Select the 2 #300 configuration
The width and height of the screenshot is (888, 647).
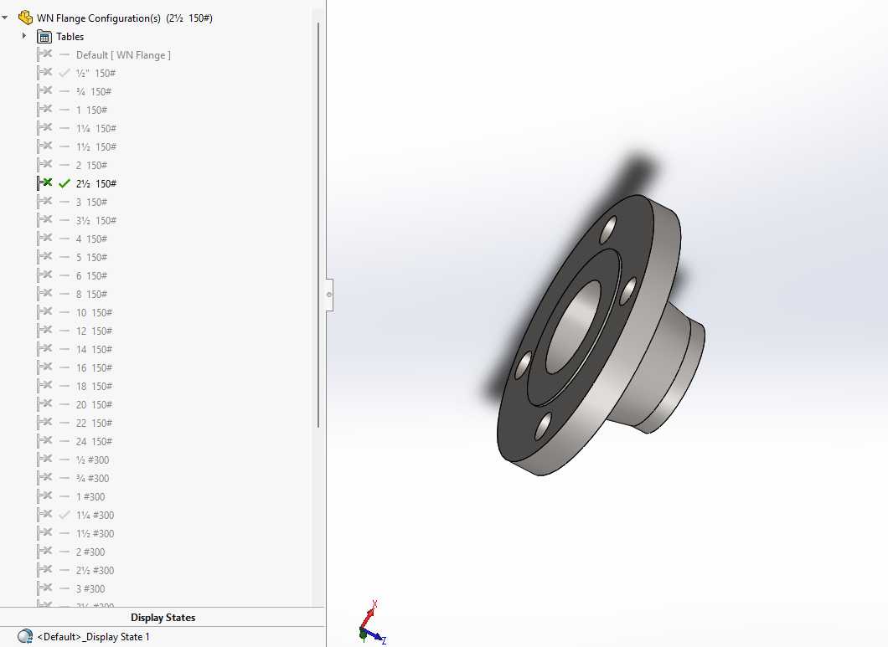(90, 552)
